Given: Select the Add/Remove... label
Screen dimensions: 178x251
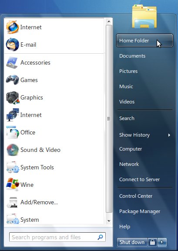Looking at the screenshot, I should pos(39,202).
